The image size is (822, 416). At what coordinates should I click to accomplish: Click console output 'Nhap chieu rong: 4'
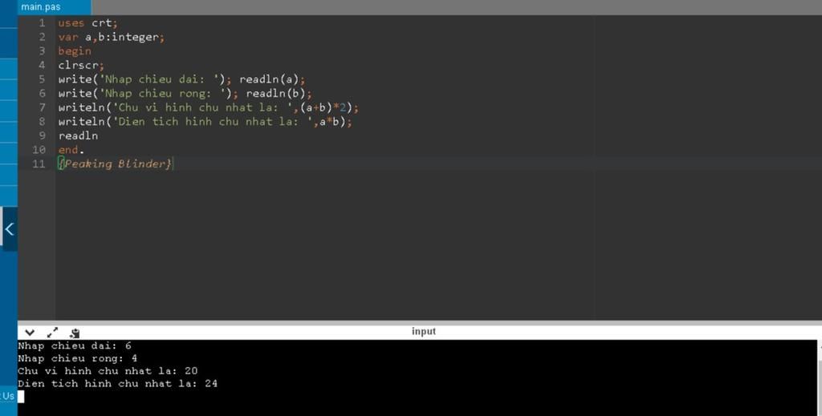(x=78, y=358)
